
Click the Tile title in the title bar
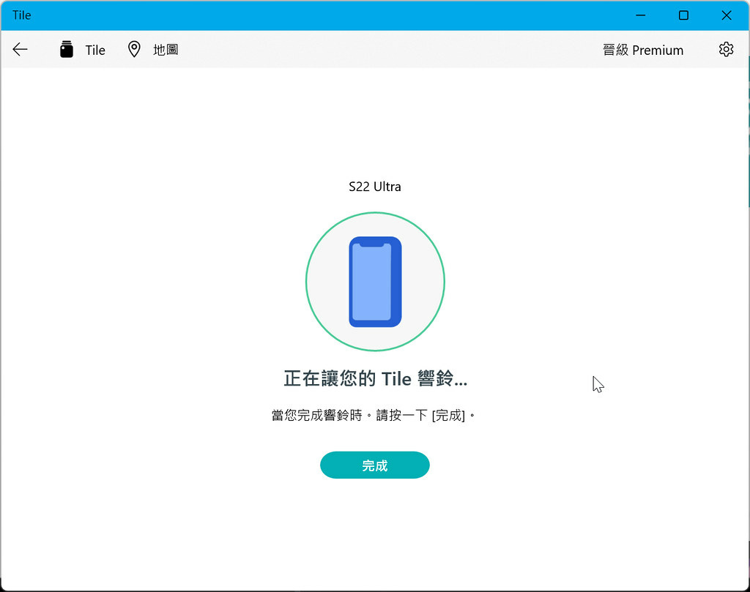(x=21, y=15)
